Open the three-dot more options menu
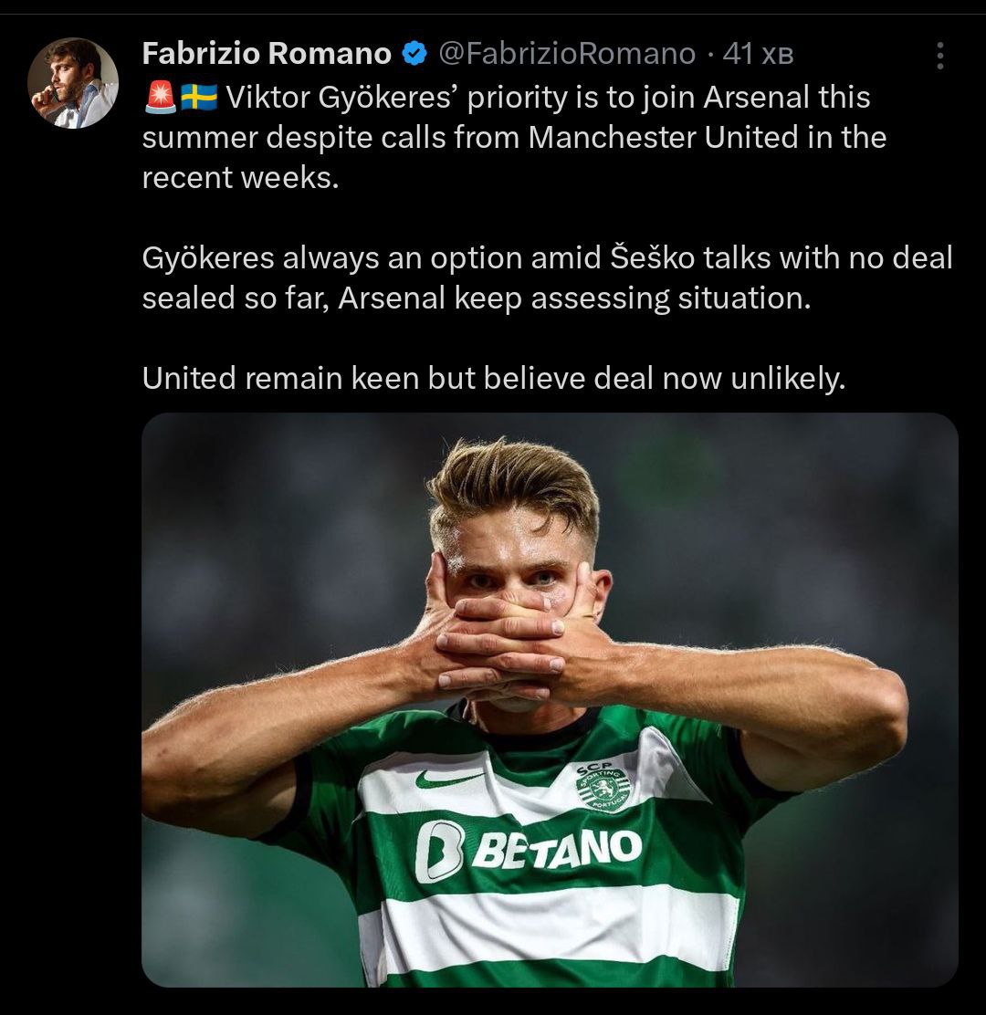The image size is (986, 1015). tap(939, 57)
